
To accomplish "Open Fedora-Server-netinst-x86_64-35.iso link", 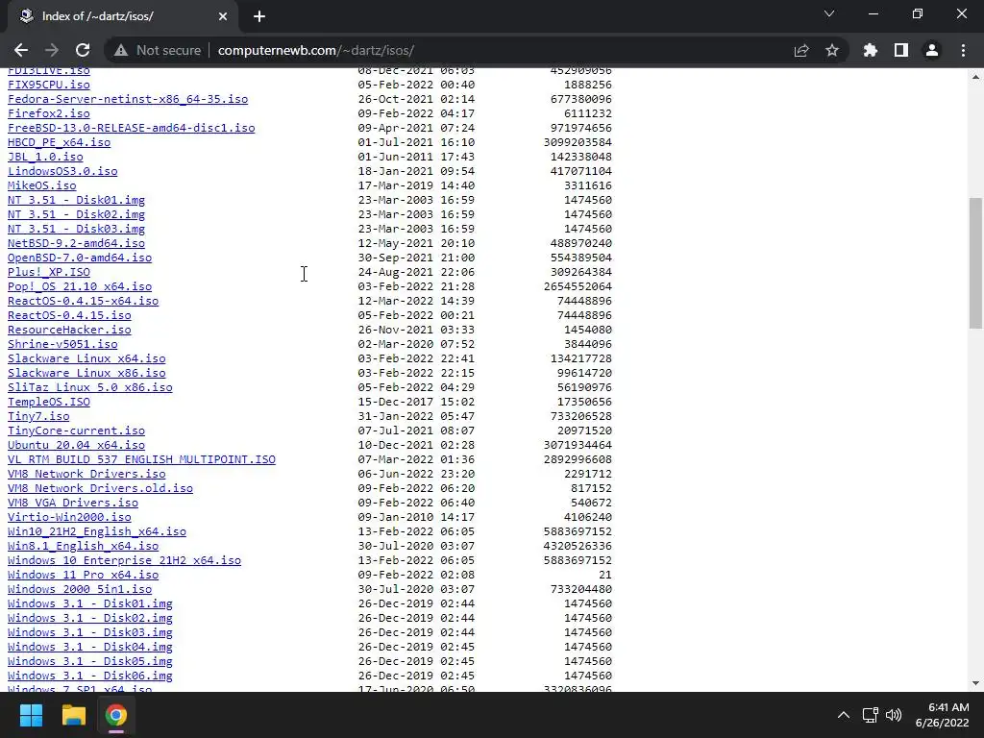I will [x=128, y=99].
